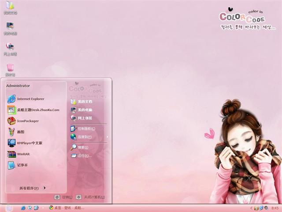
Task: Click the orange system tray icon
Action: tap(256, 208)
